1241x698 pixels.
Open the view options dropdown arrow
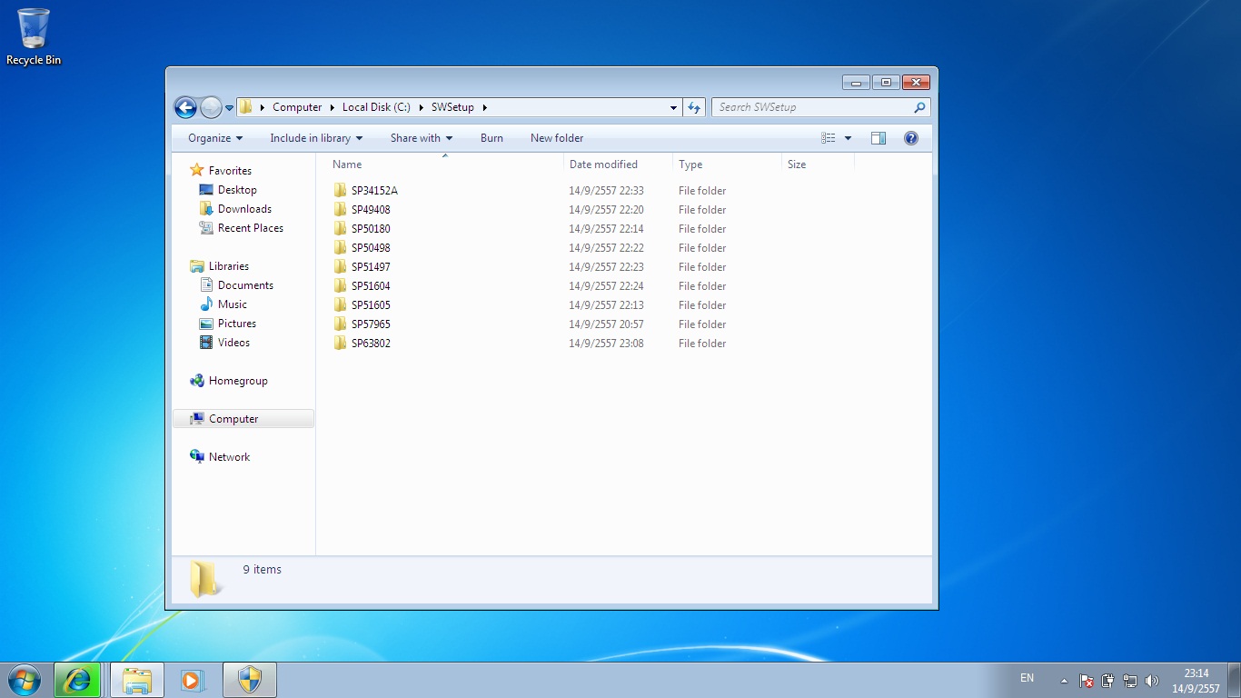tap(848, 138)
